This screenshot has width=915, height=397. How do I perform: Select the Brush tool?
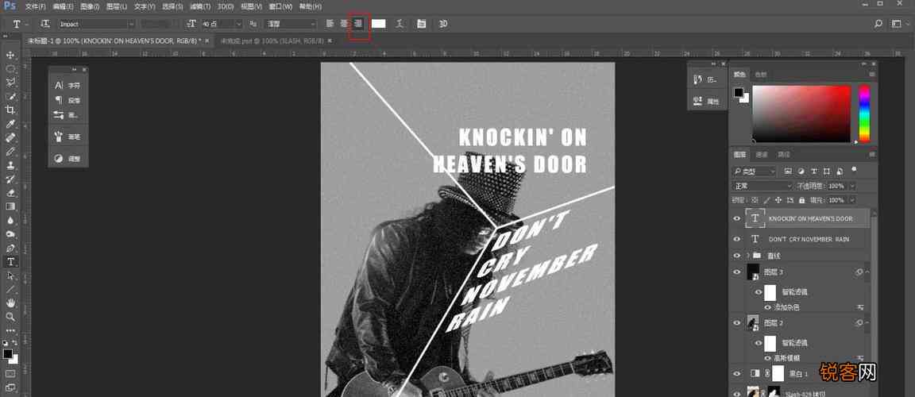[x=10, y=152]
